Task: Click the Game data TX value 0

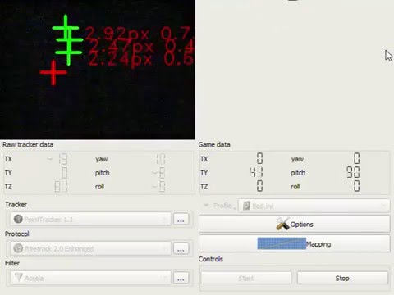Action: point(259,158)
